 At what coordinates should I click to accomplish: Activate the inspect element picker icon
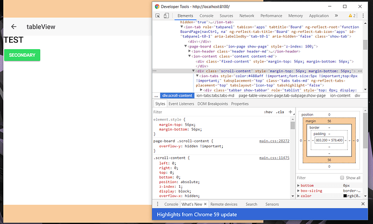click(158, 16)
